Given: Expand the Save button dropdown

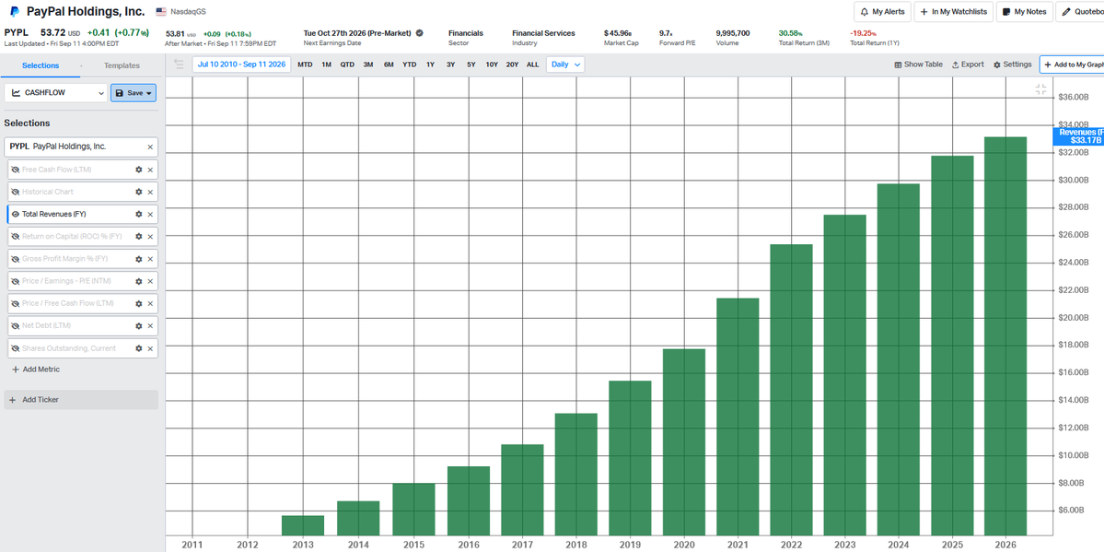Looking at the screenshot, I should tap(148, 93).
